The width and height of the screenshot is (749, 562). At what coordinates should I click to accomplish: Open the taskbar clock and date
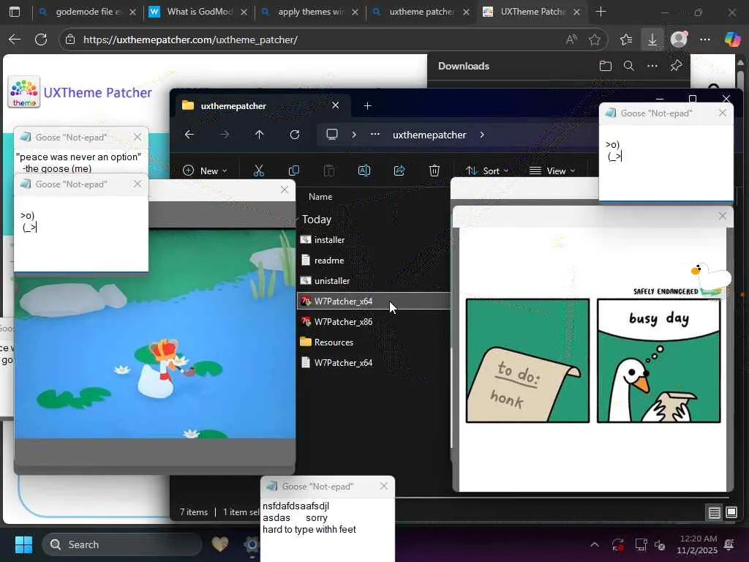pyautogui.click(x=697, y=544)
